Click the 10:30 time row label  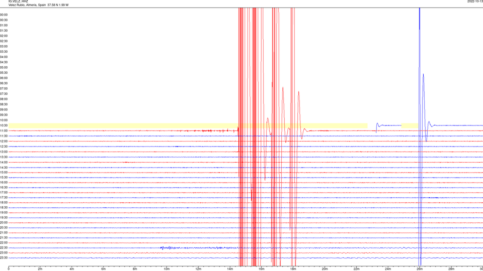click(x=4, y=125)
